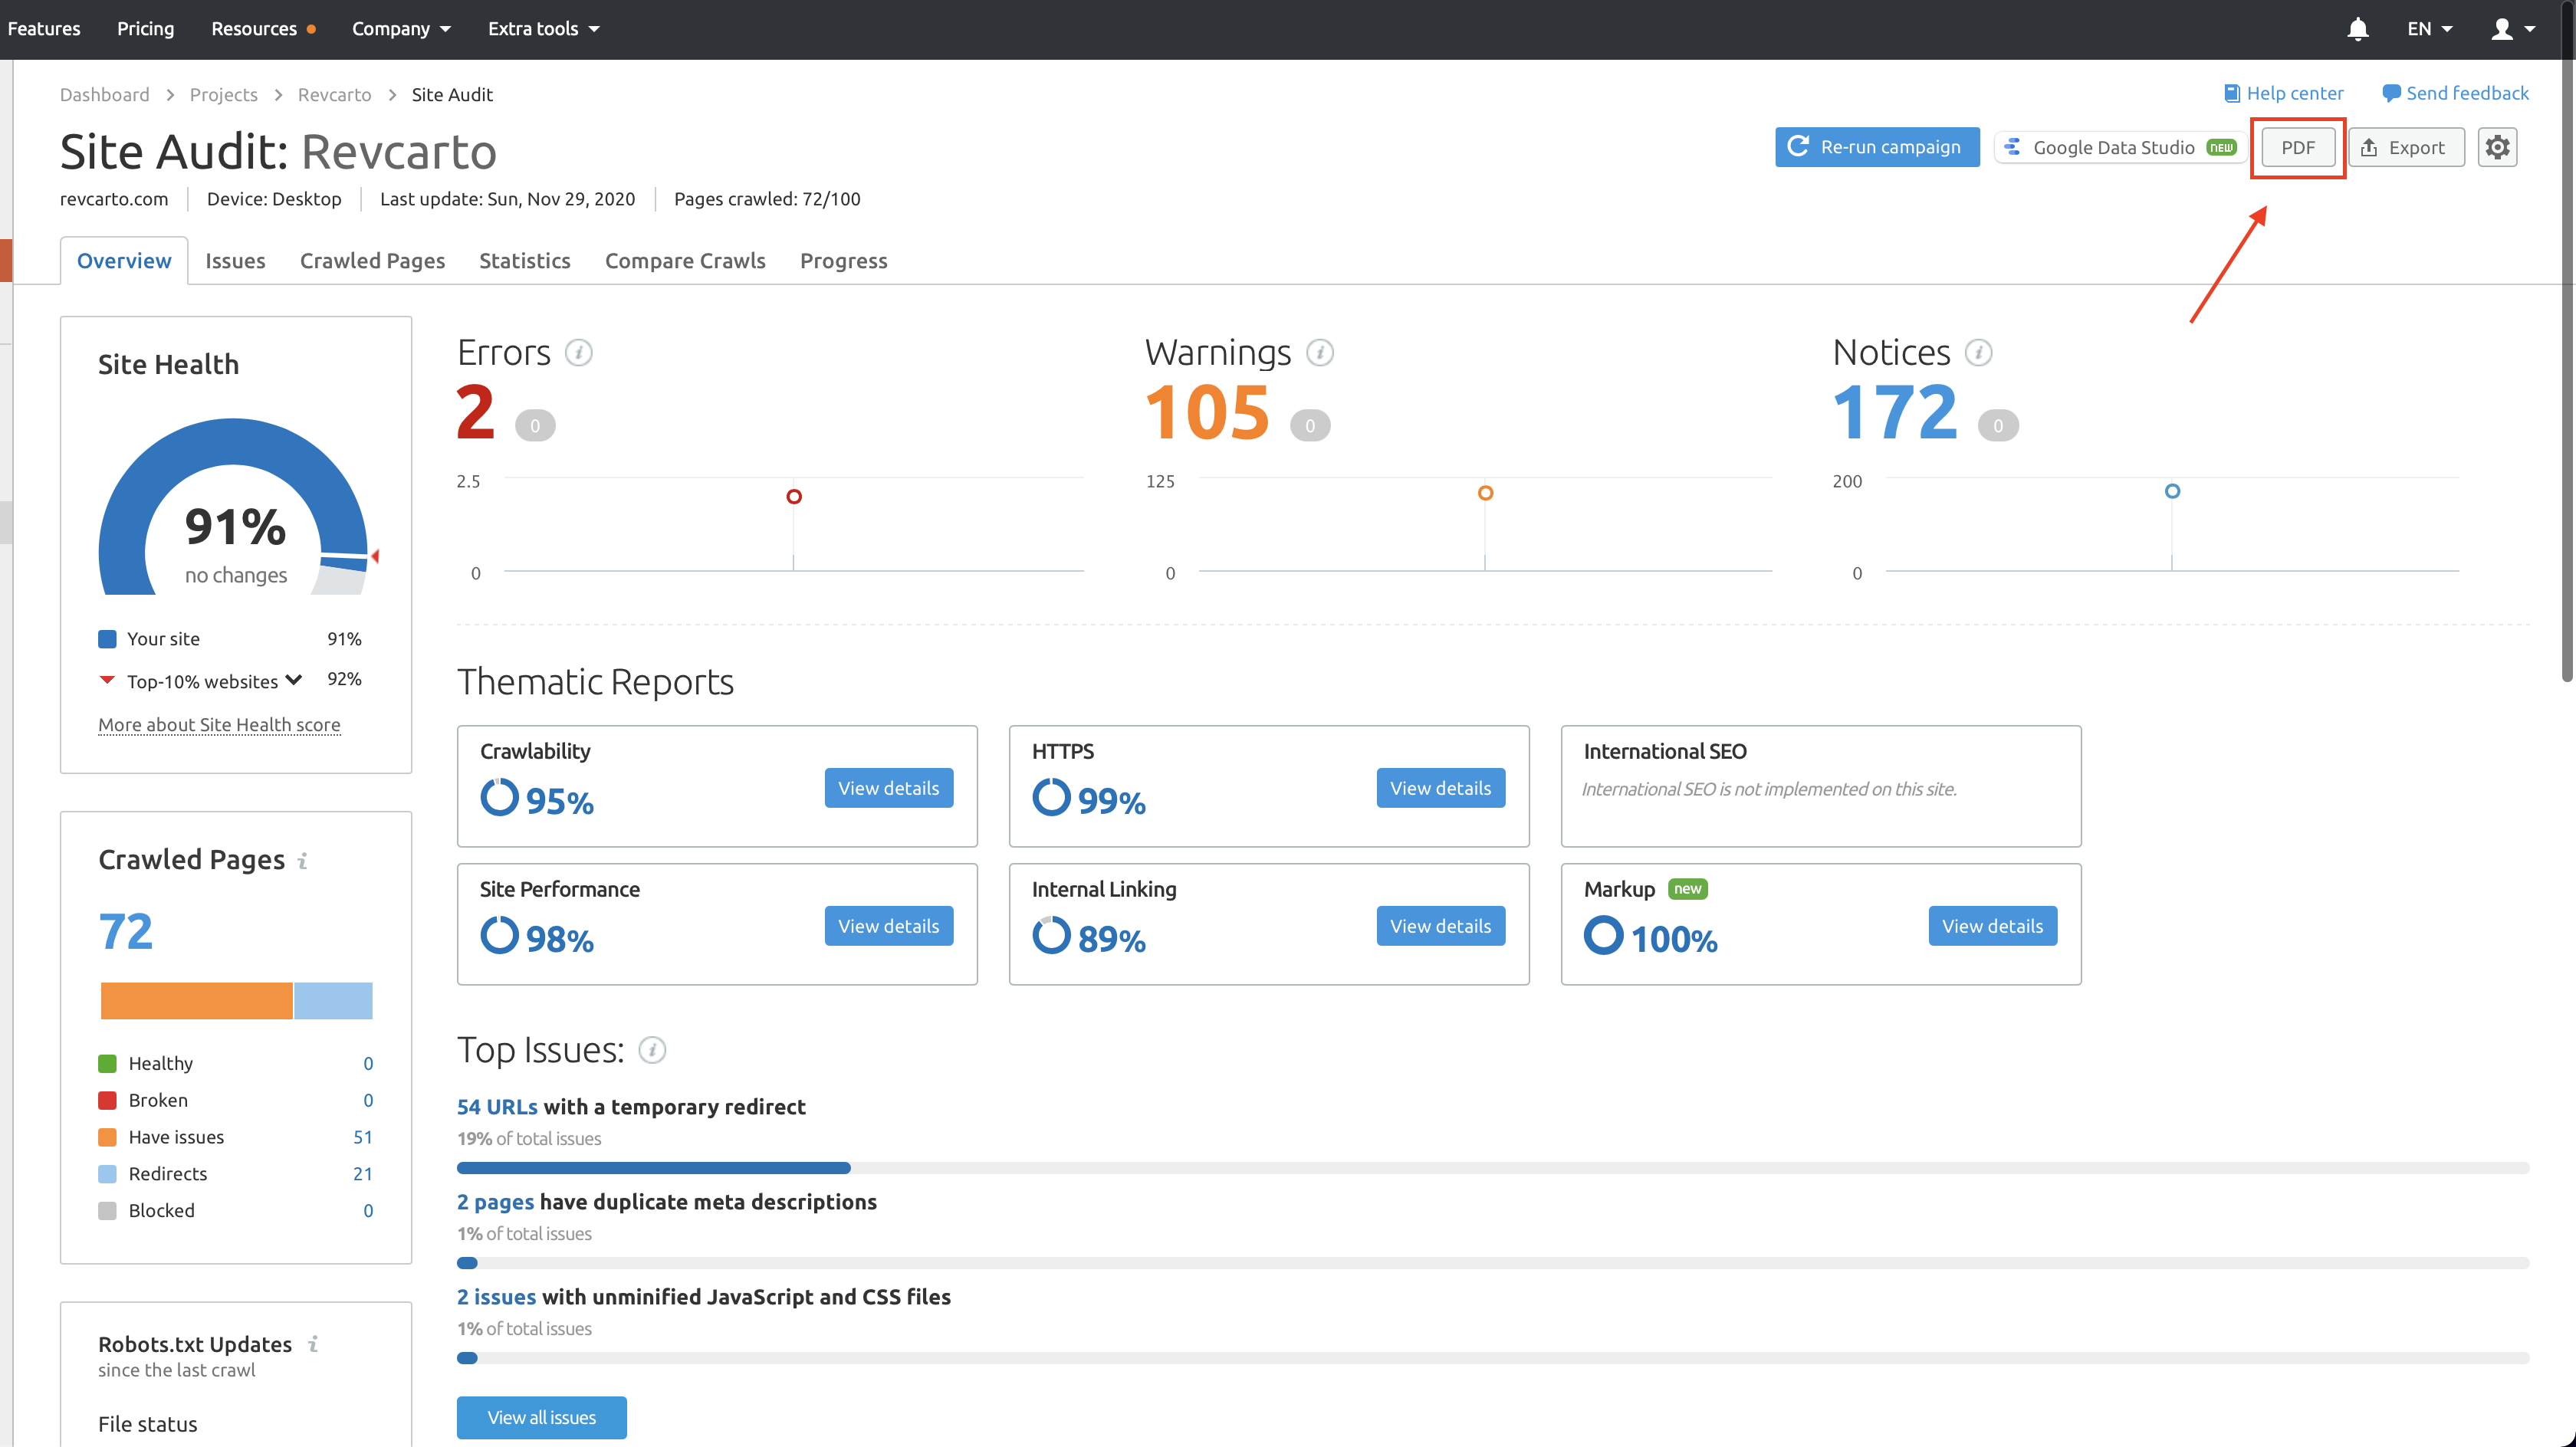
Task: Click the Re-run campaign button
Action: click(1877, 147)
